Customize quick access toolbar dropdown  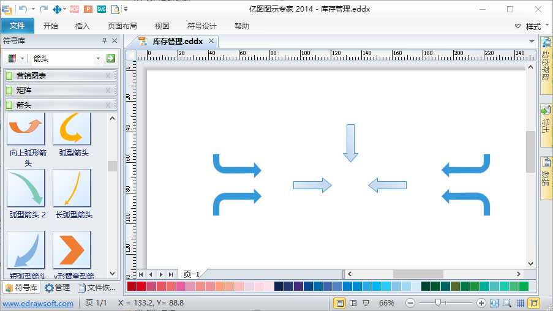click(126, 9)
